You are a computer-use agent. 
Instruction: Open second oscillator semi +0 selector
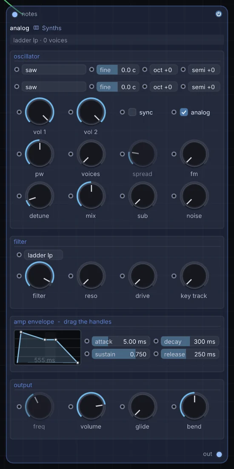click(x=204, y=87)
